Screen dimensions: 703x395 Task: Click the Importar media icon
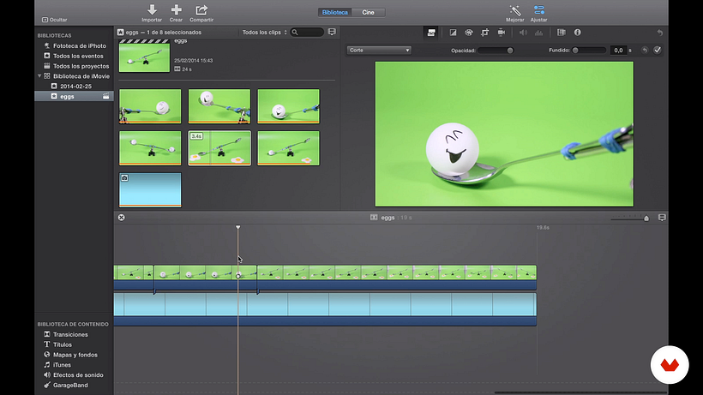point(152,10)
